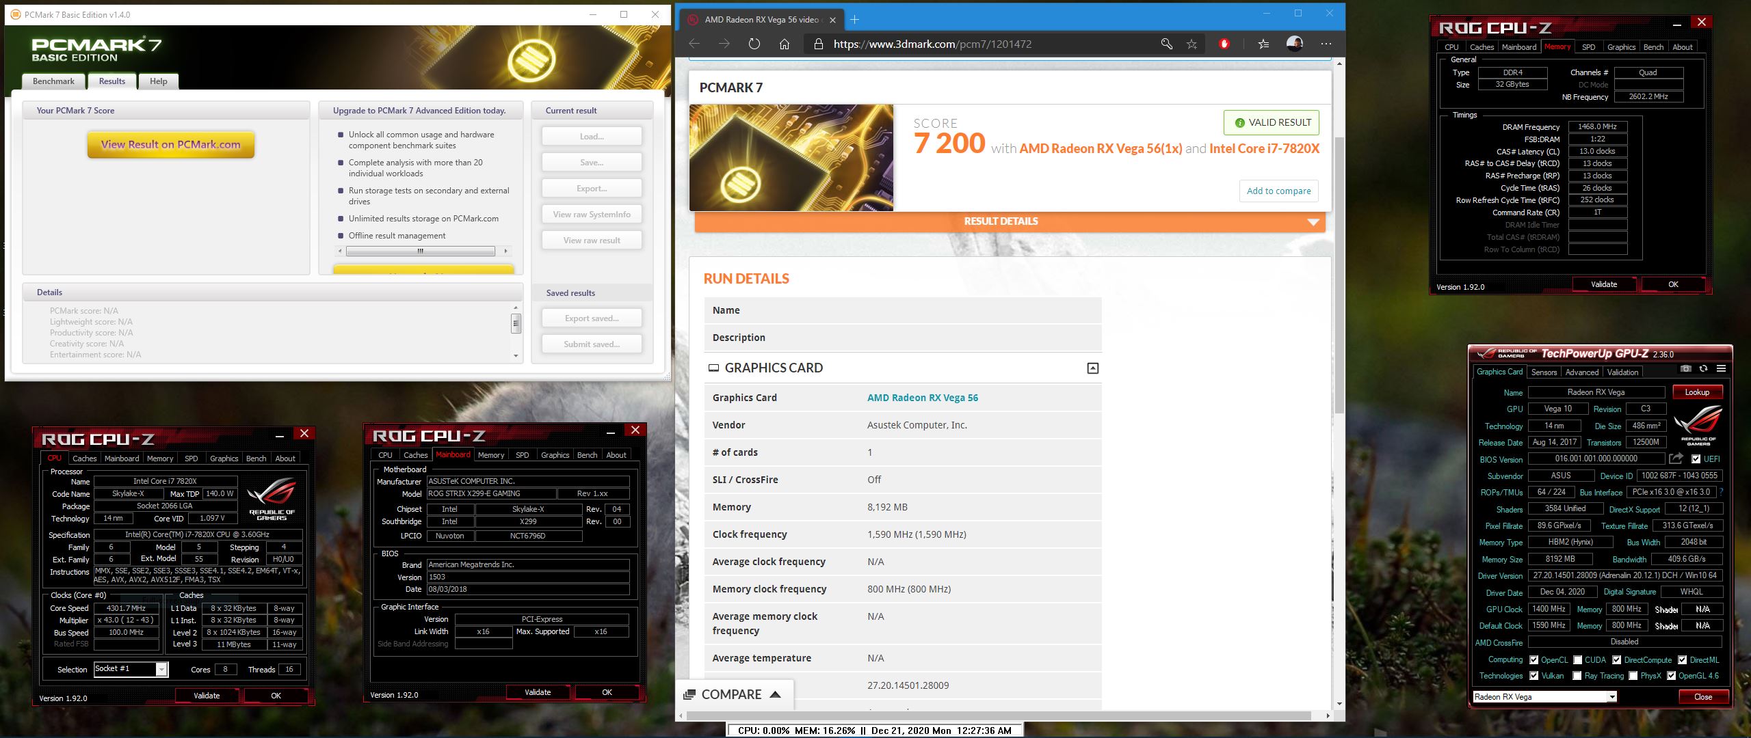View site security info via the lock icon

click(817, 44)
